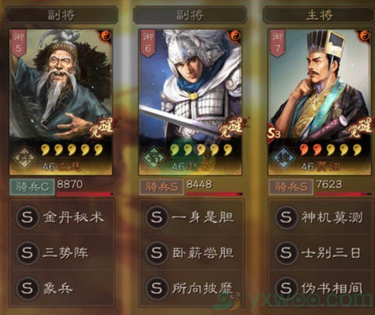The width and height of the screenshot is (375, 315).
Task: Click the 蜀 faction badge on 赵云's card
Action: (x=154, y=158)
